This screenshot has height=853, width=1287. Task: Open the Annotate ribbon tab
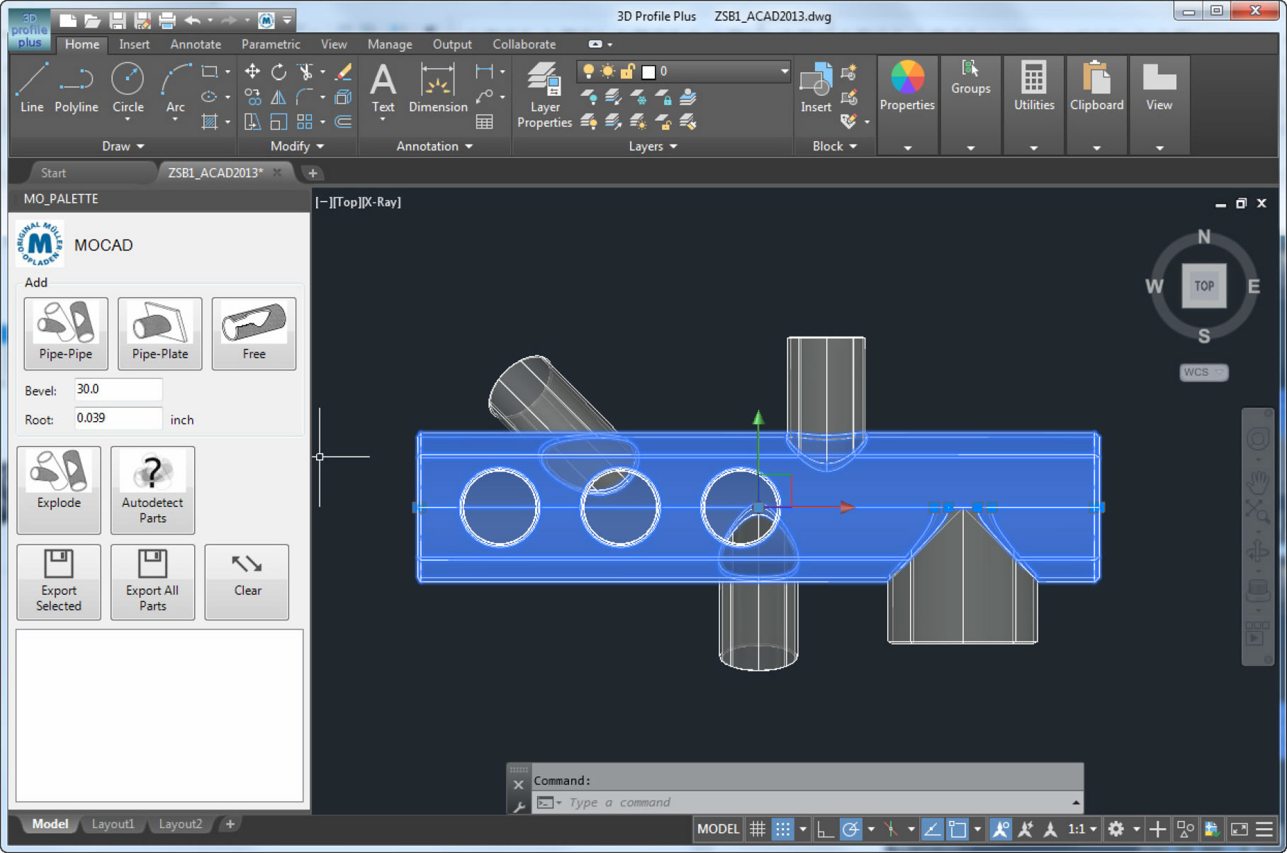point(196,44)
